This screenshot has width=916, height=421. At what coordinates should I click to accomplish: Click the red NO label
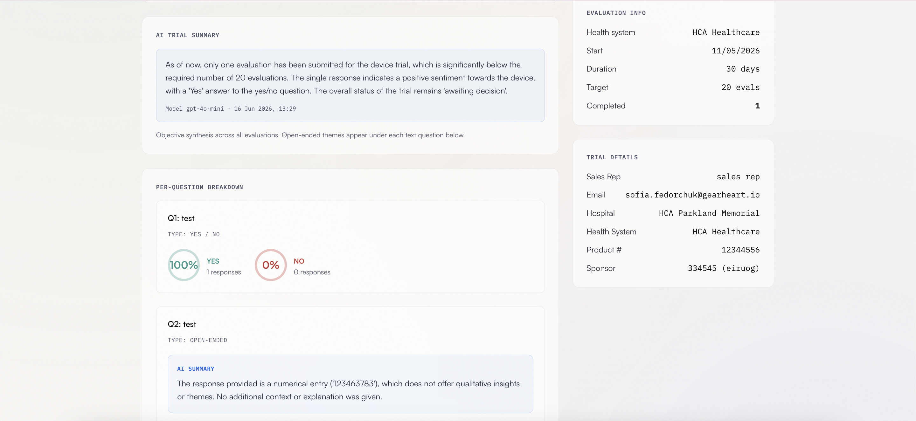[x=299, y=261]
